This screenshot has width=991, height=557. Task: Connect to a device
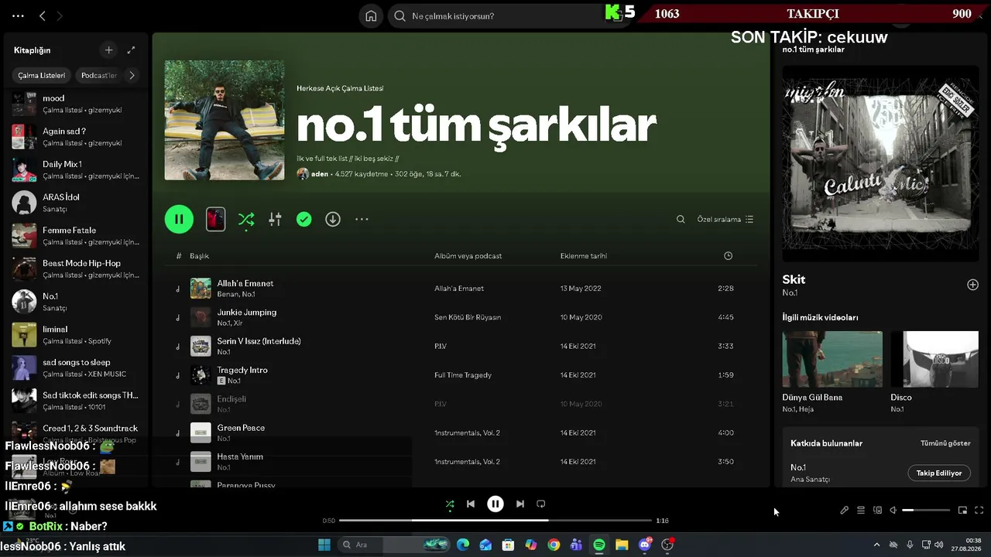pyautogui.click(x=877, y=510)
